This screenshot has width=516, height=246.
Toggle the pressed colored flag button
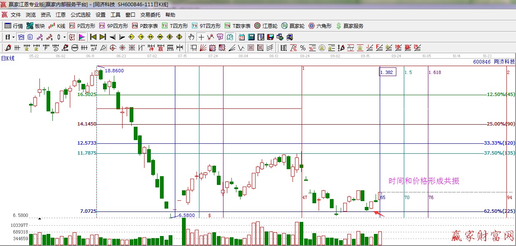pos(82,37)
